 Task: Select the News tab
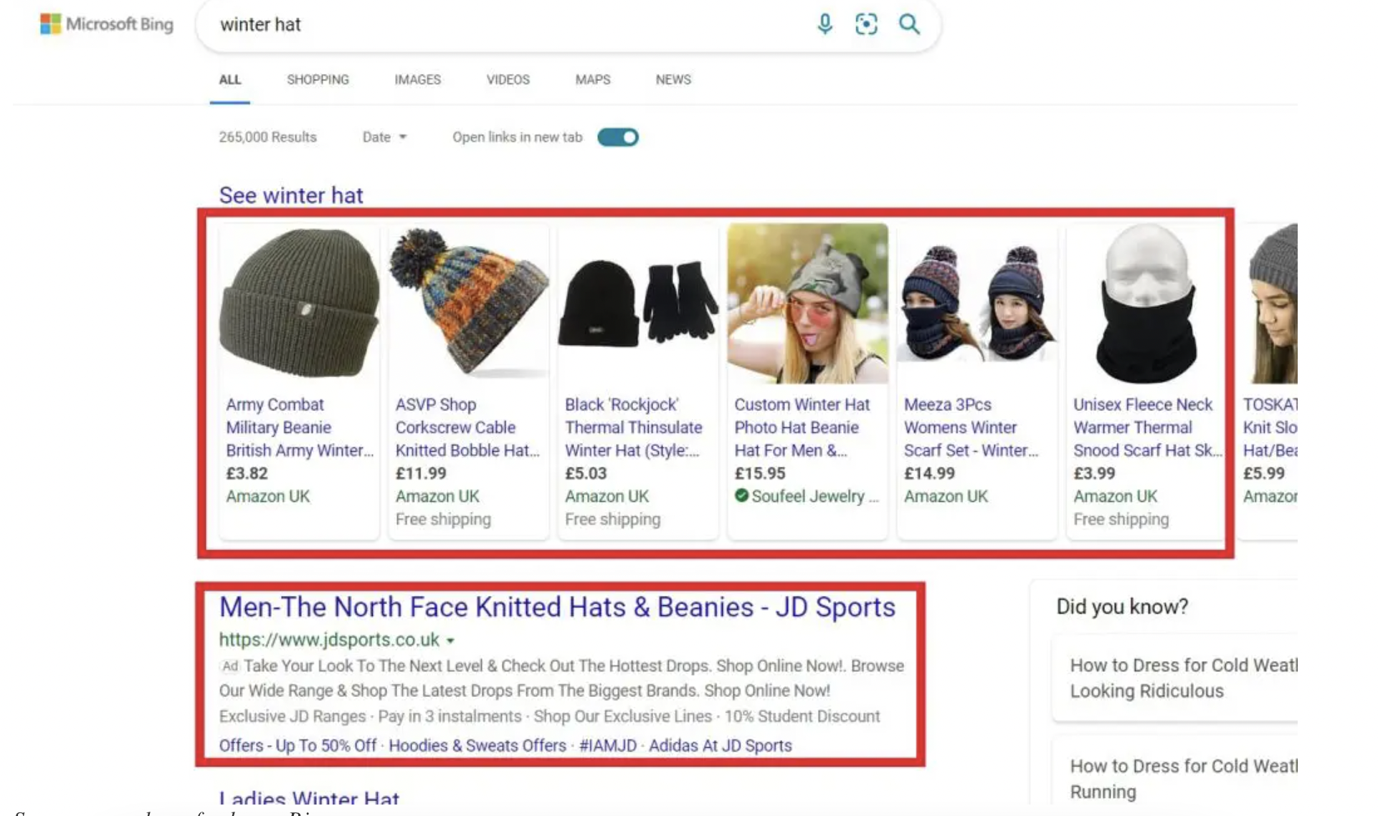point(673,80)
